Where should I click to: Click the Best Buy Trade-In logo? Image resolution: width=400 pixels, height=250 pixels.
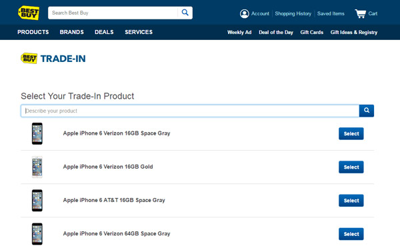click(x=53, y=59)
